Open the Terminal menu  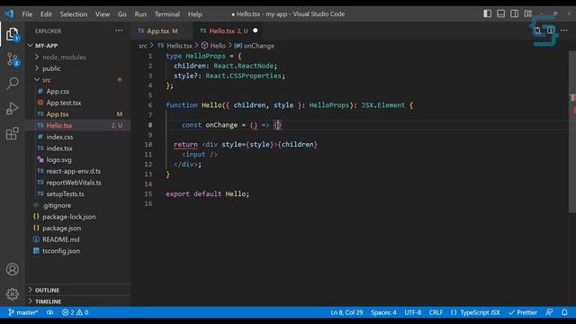(167, 14)
